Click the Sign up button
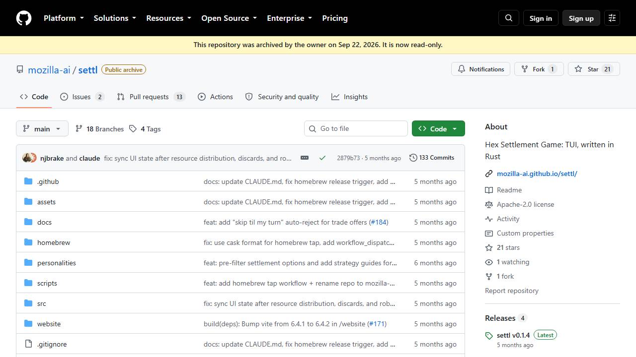The image size is (636, 357). pos(581,18)
